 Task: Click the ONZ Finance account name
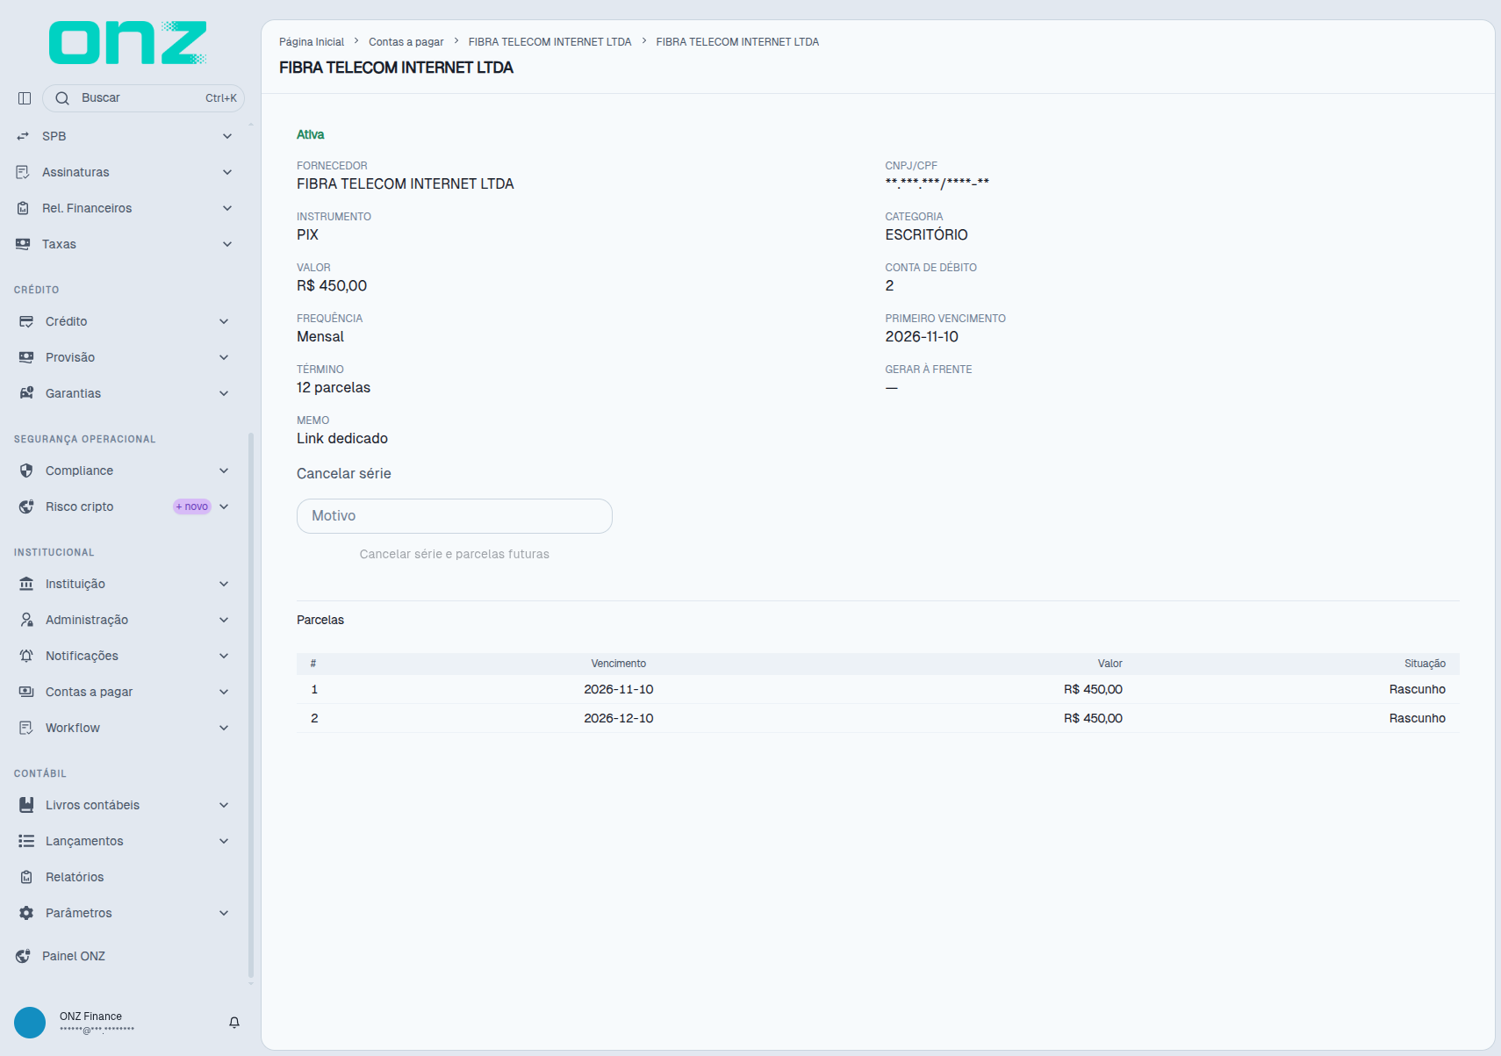click(90, 1016)
